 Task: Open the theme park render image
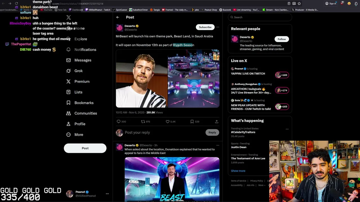point(193,79)
